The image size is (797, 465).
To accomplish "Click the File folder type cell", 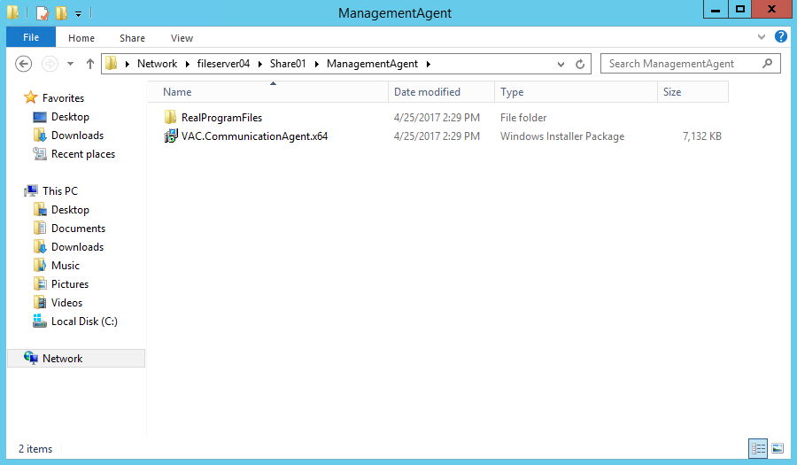I will [523, 118].
